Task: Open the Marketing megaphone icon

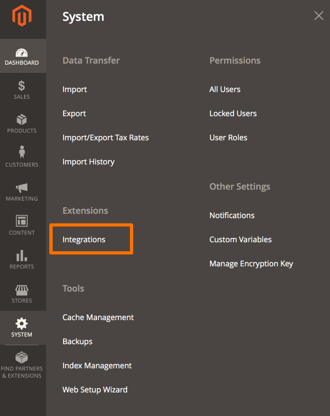Action: coord(22,188)
